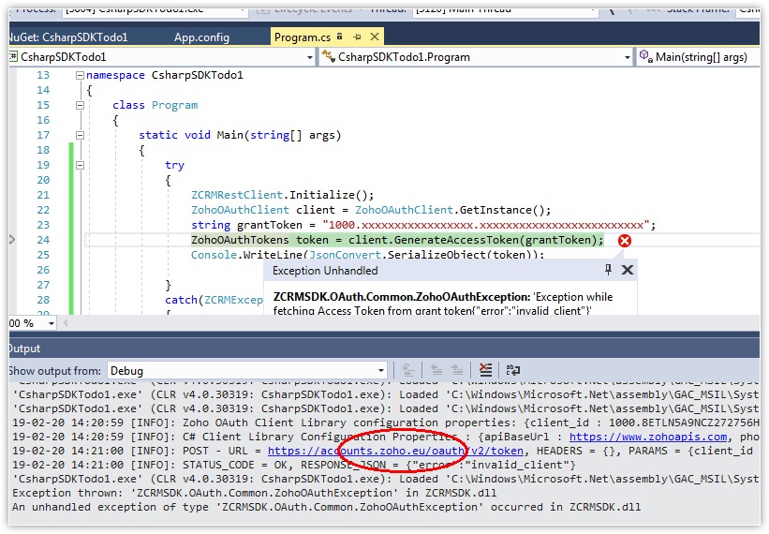Click line number 21 in gutter
The height and width of the screenshot is (534, 769).
pos(43,195)
